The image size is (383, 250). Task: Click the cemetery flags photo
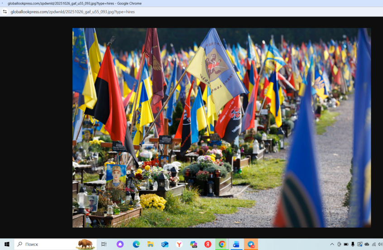tap(221, 127)
